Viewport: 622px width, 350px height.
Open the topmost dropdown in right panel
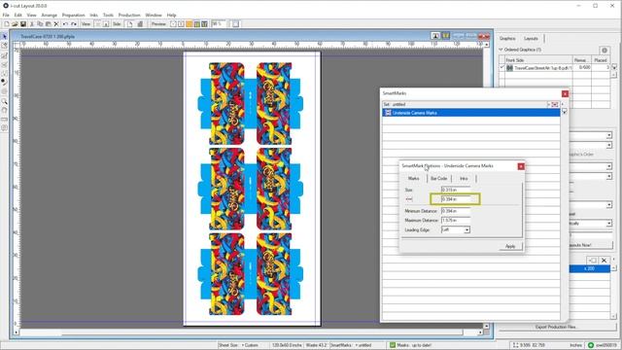[608, 135]
